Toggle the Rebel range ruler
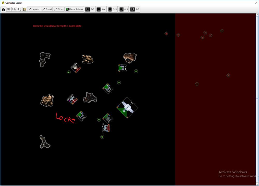Image resolution: width=259 pixels, height=186 pixels. (47, 9)
